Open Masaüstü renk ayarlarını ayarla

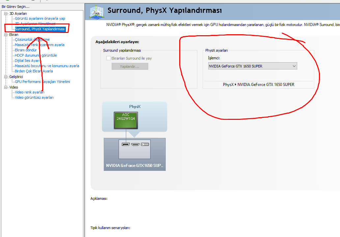tap(40, 45)
